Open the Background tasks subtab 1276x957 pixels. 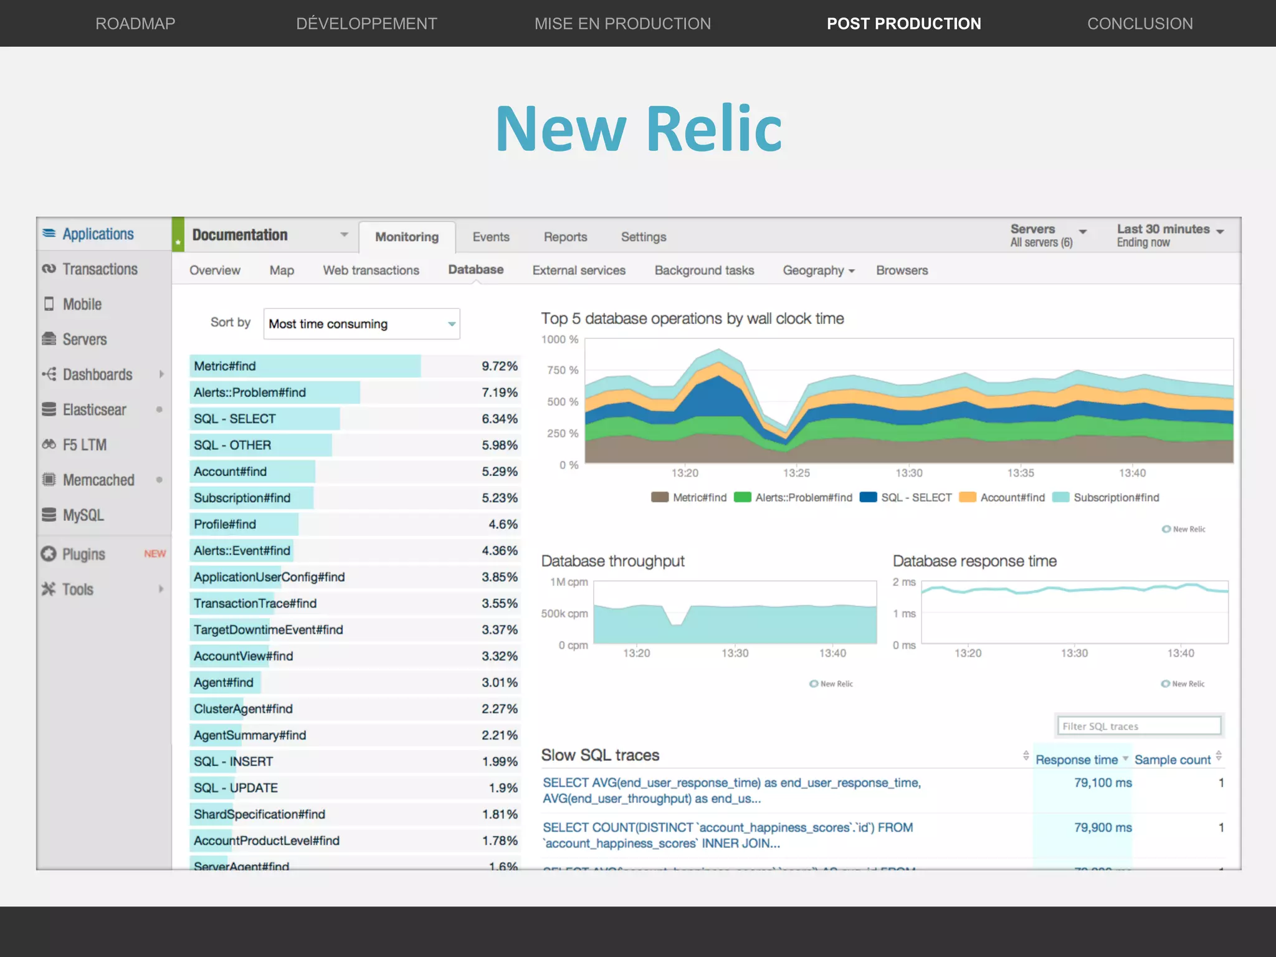coord(704,270)
